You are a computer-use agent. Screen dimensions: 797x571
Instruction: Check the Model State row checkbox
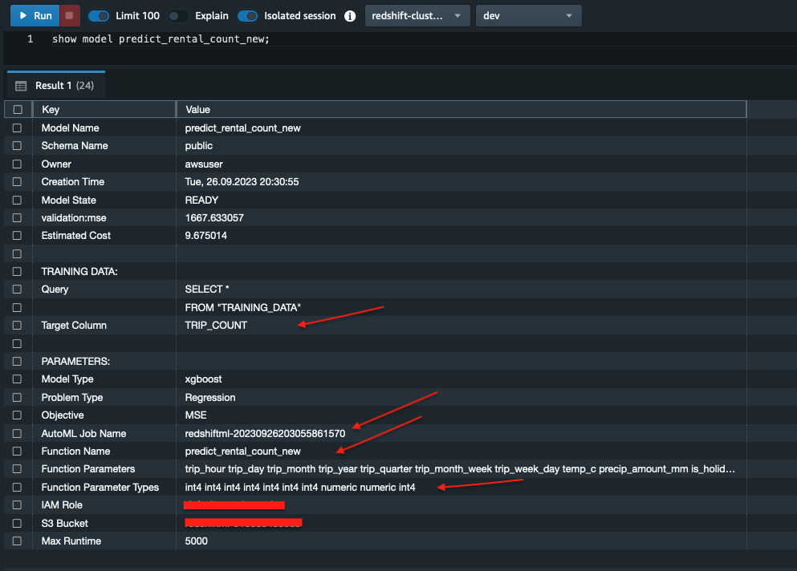(17, 200)
